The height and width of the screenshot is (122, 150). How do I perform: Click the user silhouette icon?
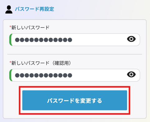click(x=9, y=9)
